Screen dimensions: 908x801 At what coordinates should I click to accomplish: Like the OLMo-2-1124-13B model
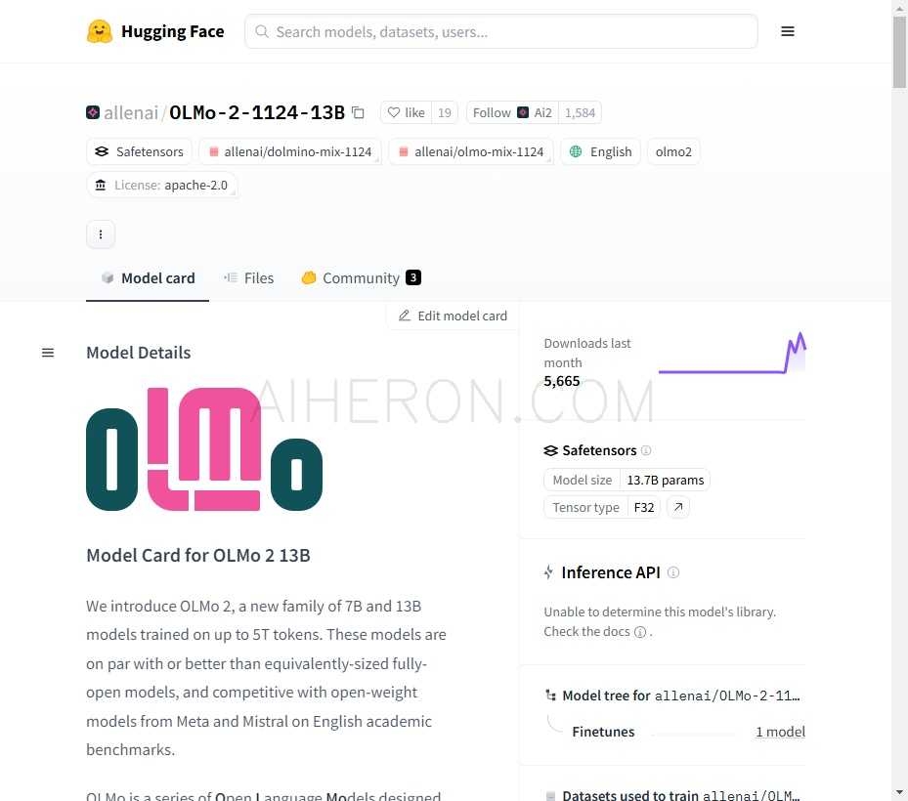tap(407, 112)
